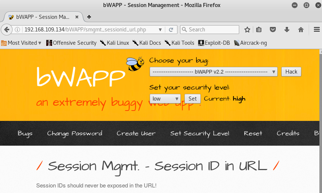Open the Kali Tools bookmark
This screenshot has width=322, height=193.
tap(179, 43)
